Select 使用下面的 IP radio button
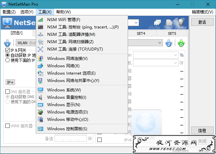 tap(7, 60)
